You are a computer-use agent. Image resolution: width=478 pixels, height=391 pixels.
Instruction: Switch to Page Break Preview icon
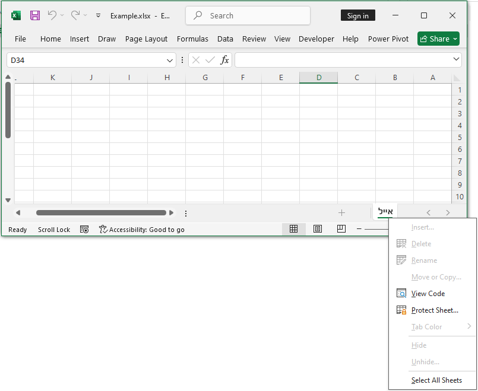(x=341, y=230)
